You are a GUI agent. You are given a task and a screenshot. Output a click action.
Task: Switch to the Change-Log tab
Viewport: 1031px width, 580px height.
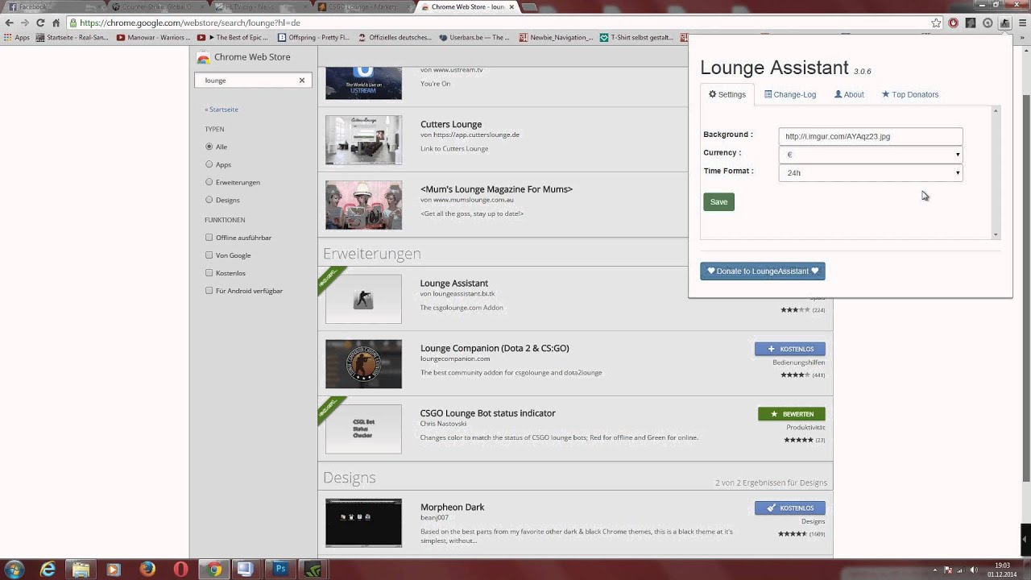(x=790, y=94)
